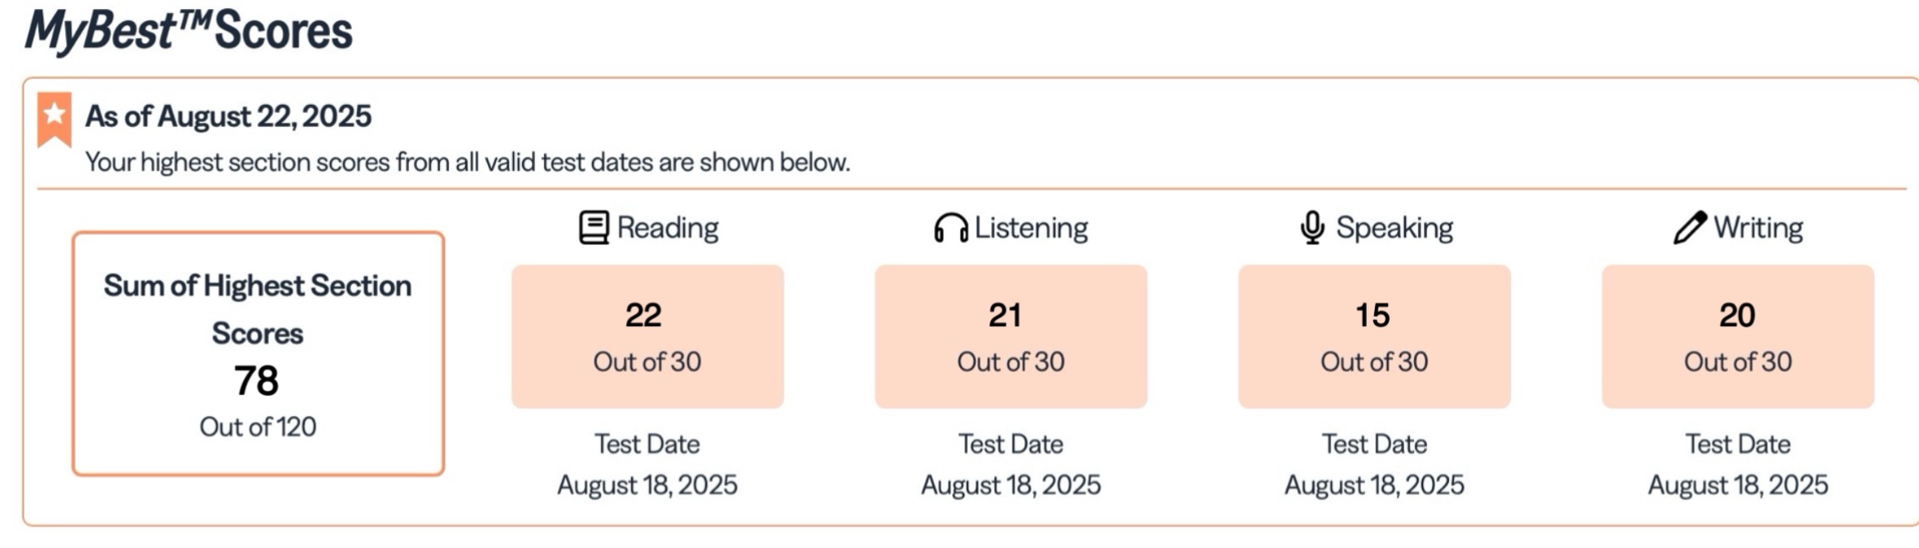
Task: Click the Writing pencil icon
Action: [1690, 228]
